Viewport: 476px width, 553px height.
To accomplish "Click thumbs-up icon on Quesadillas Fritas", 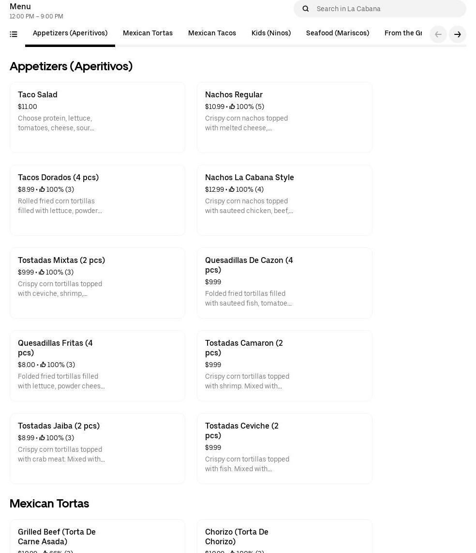I will [43, 365].
